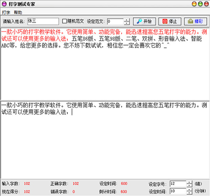Image resolution: width=210 pixels, height=196 pixels.
Task: Click the 现在得分 value 102
Action: coord(27,192)
